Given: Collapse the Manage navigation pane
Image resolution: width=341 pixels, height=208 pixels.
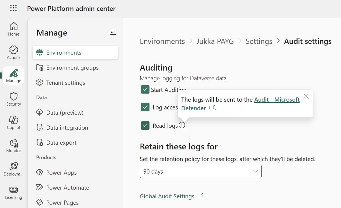Looking at the screenshot, I should tap(113, 32).
